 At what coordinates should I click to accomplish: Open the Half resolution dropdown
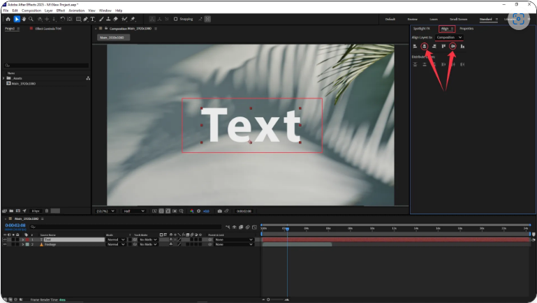pos(133,212)
